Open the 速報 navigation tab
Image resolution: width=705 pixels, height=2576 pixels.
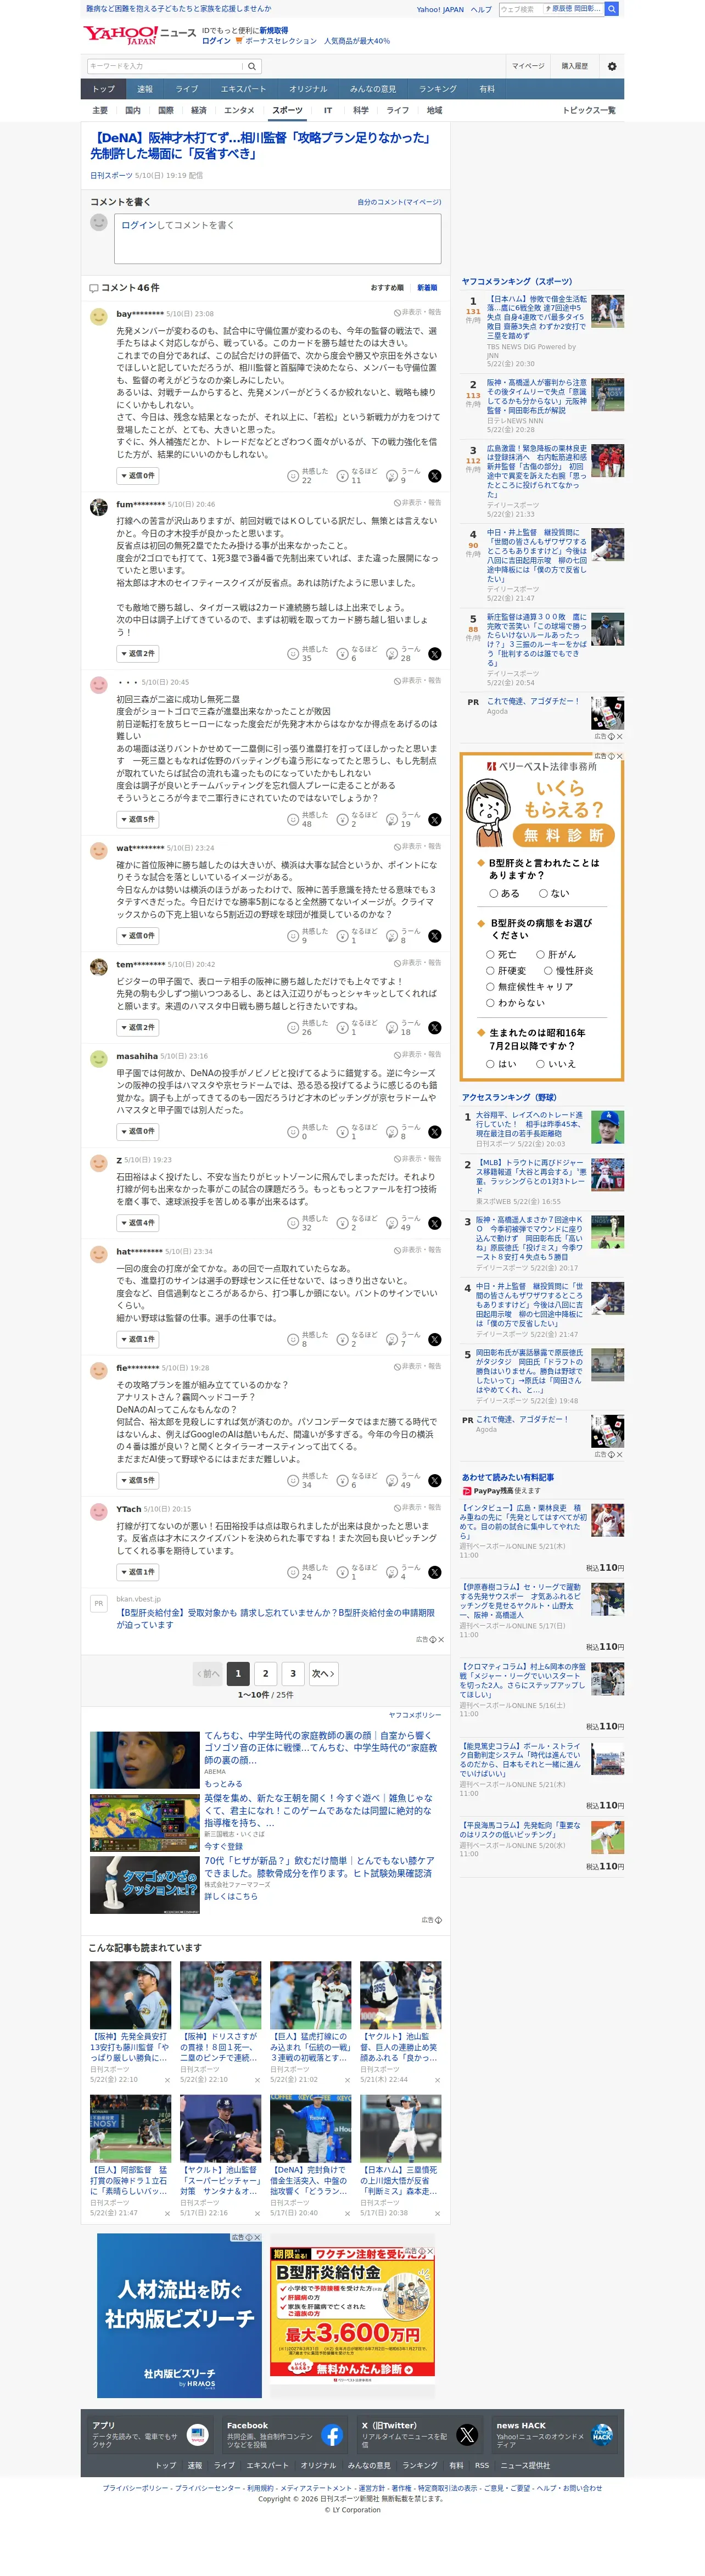145,89
